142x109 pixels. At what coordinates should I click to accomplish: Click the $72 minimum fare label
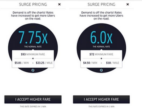point(101,54)
